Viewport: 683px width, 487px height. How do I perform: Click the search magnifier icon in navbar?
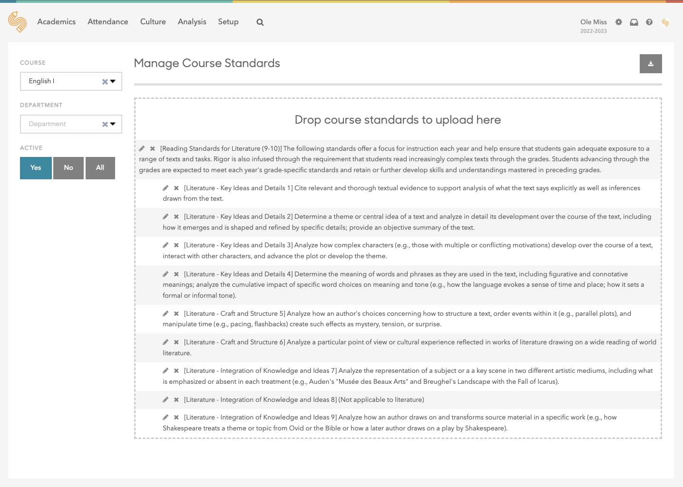[x=260, y=22]
